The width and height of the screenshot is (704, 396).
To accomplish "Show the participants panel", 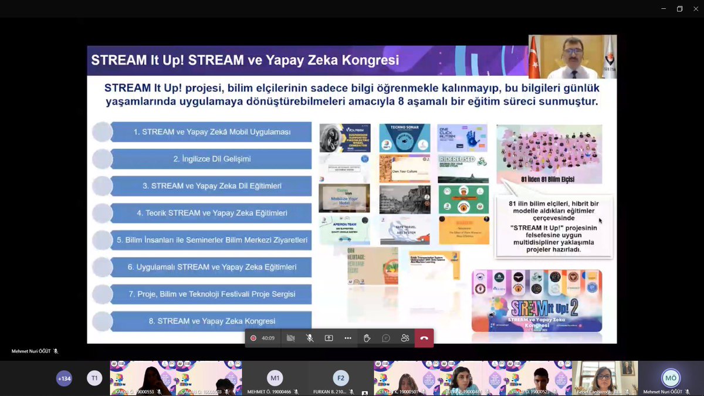I will click(x=405, y=338).
